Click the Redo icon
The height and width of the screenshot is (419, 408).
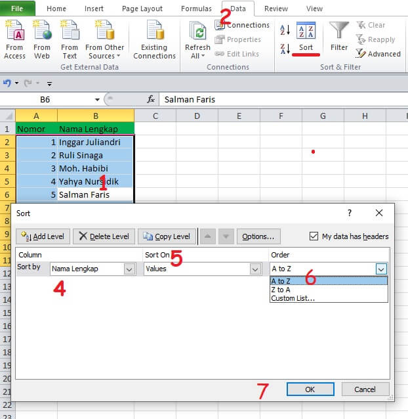click(x=28, y=83)
